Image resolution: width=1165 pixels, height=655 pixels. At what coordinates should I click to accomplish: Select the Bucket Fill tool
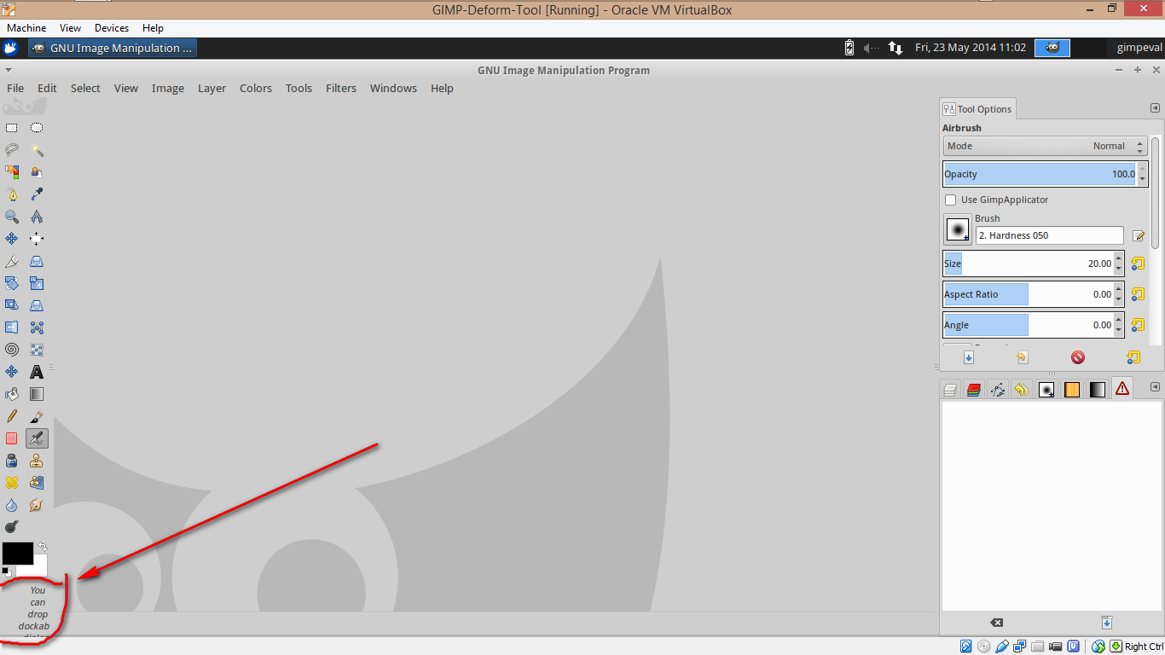coord(12,394)
